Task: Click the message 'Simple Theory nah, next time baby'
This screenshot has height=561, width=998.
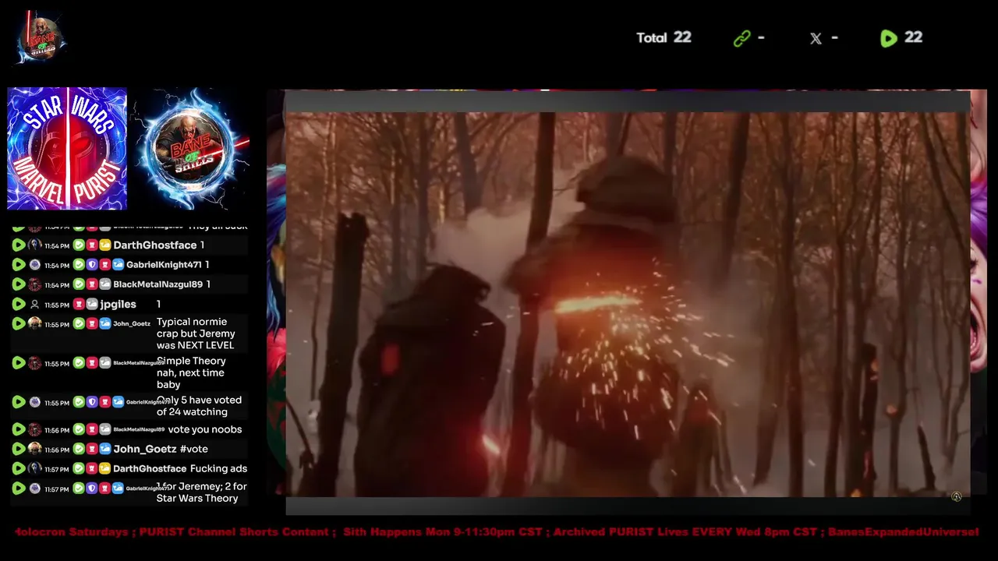Action: click(191, 372)
